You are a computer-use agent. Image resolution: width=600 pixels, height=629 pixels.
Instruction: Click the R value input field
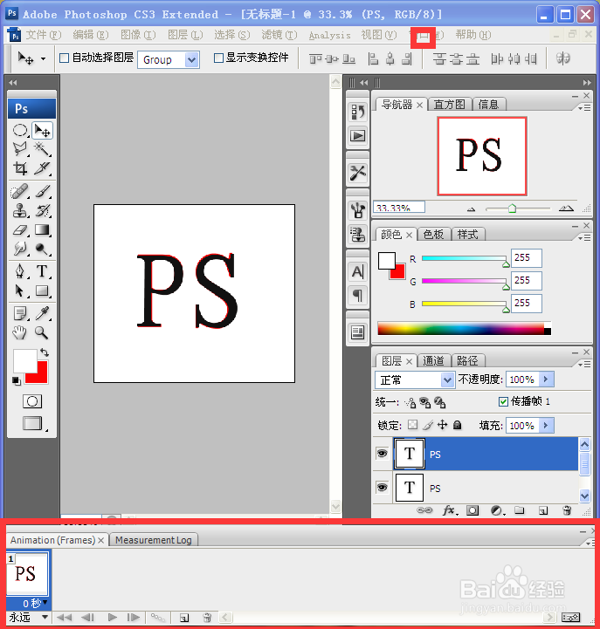tap(526, 258)
